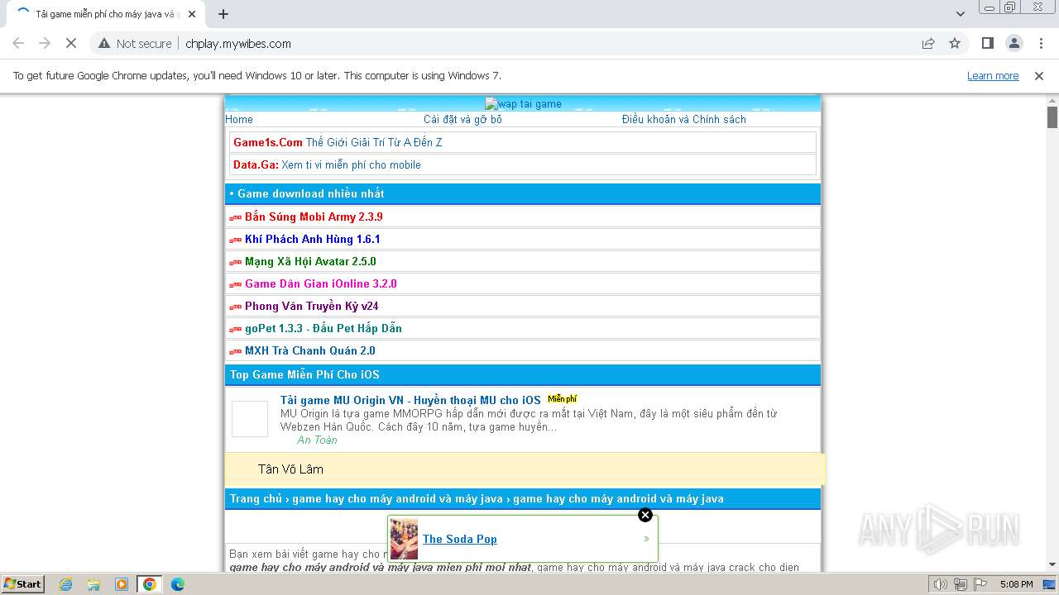Bookmark this tab with the star
The image size is (1059, 595).
tap(955, 44)
